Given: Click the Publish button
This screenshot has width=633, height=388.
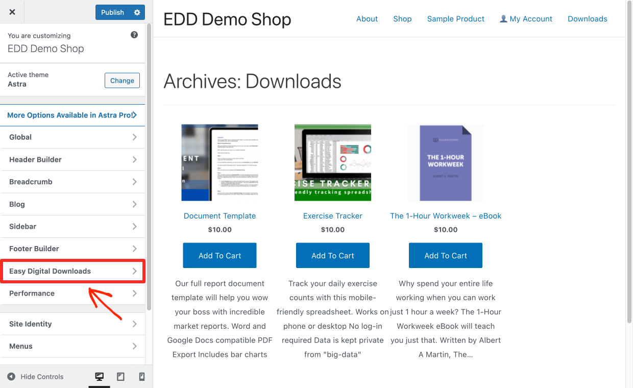Looking at the screenshot, I should pos(113,12).
